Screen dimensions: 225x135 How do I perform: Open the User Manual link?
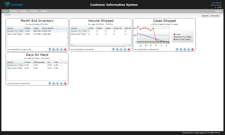pos(217,3)
